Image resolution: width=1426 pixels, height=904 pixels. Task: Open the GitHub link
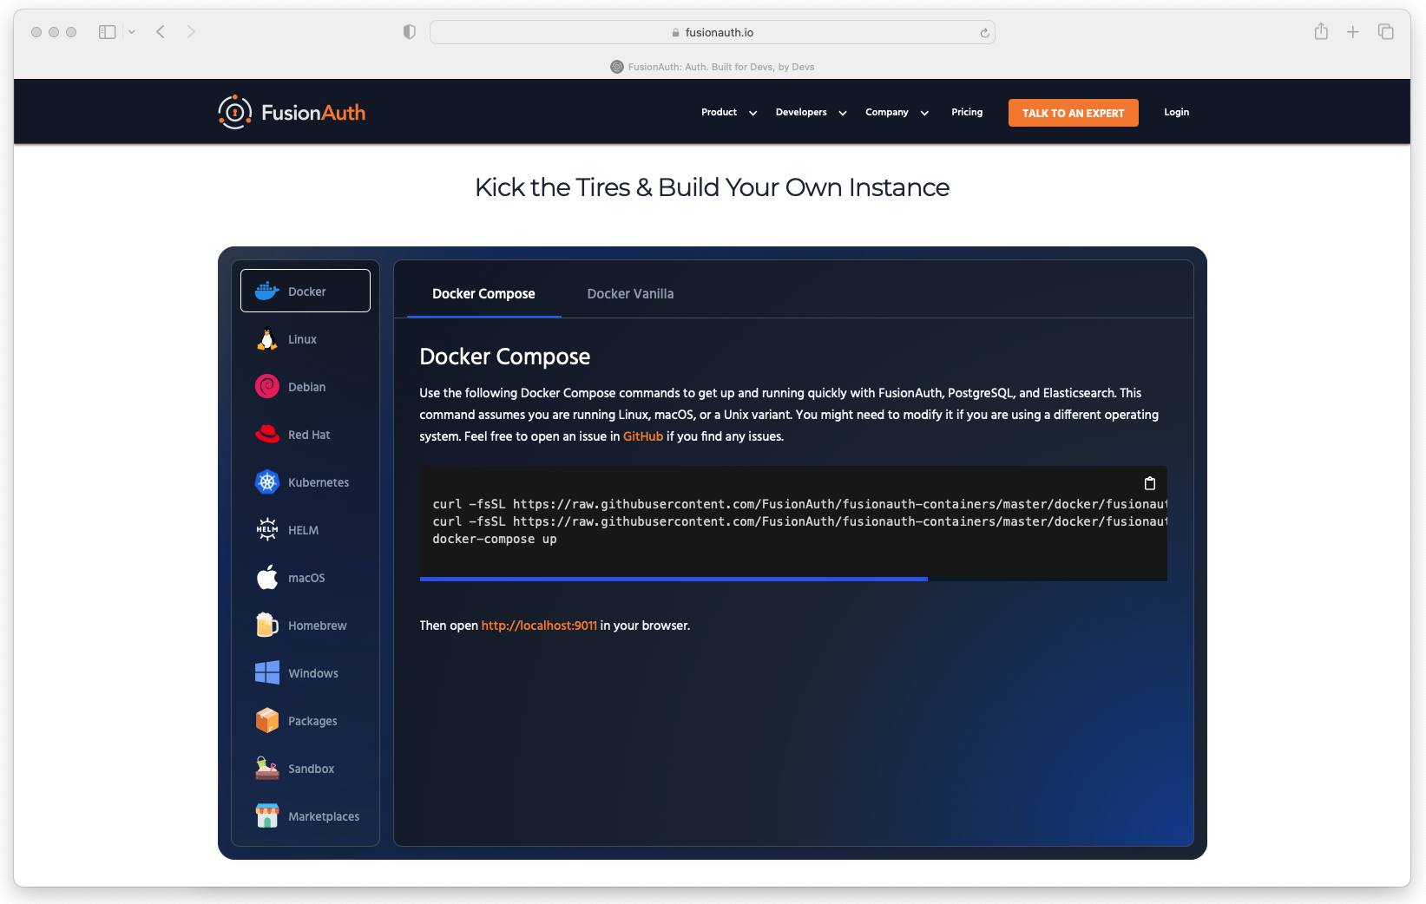coord(643,436)
